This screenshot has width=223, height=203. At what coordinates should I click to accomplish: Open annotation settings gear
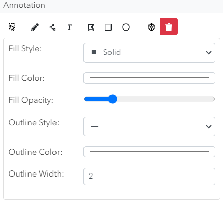coord(151,27)
